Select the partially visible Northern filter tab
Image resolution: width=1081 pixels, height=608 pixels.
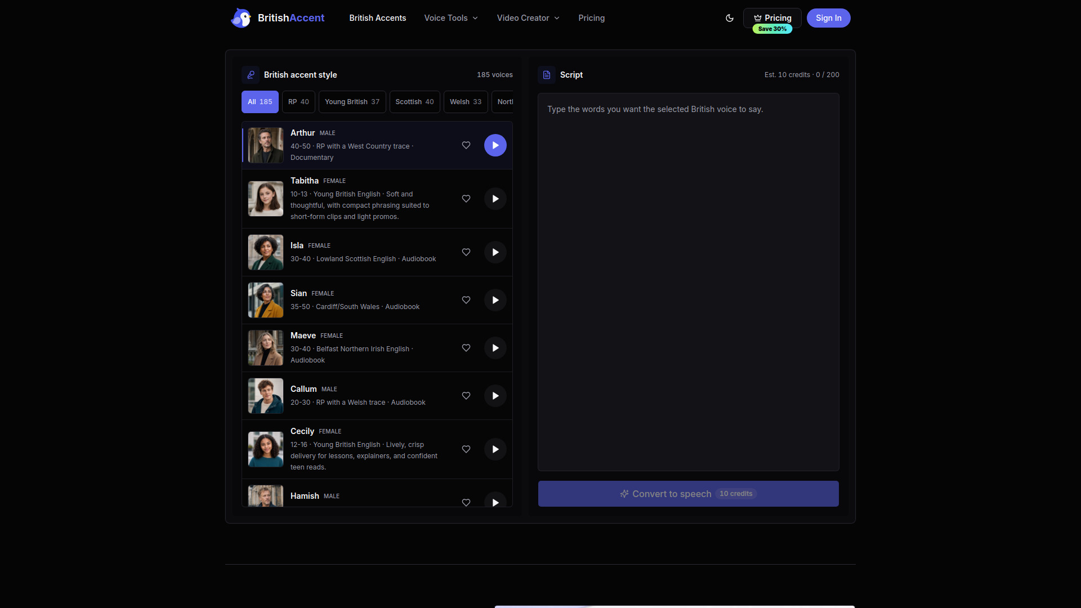coord(503,102)
